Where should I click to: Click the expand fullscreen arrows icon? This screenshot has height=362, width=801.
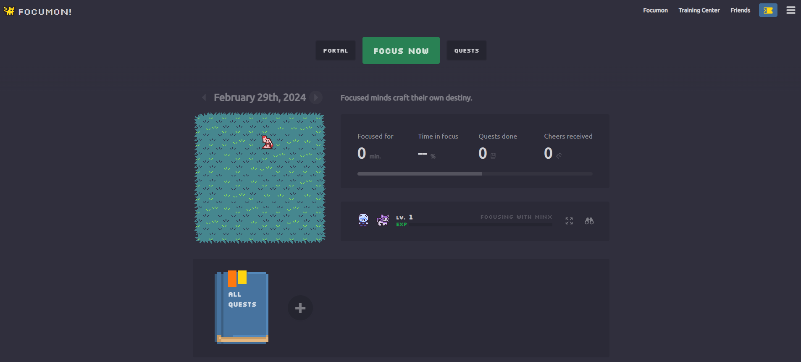click(569, 221)
